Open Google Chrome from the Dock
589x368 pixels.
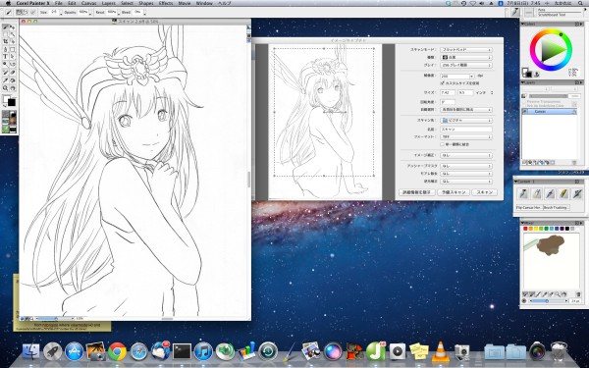coord(117,352)
